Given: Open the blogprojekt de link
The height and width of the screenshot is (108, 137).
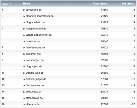Looking at the screenshot, I should 34,67.
